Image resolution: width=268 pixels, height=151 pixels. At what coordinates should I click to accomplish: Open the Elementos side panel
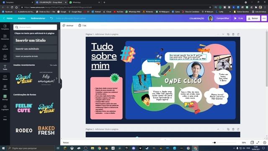pyautogui.click(x=5, y=37)
